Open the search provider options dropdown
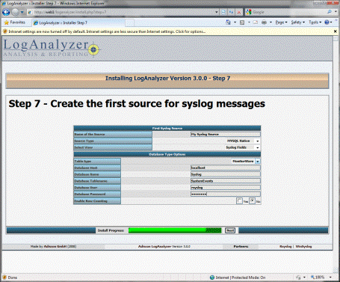This screenshot has width=340, height=282. (x=336, y=12)
